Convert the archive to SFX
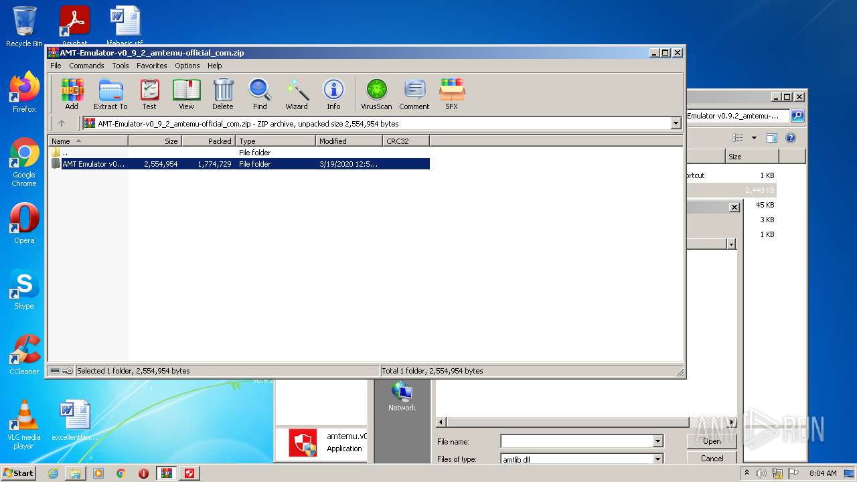Screen dimensions: 857x482 (x=452, y=94)
